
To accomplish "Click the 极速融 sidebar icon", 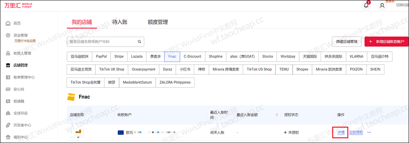I will [x=8, y=101].
